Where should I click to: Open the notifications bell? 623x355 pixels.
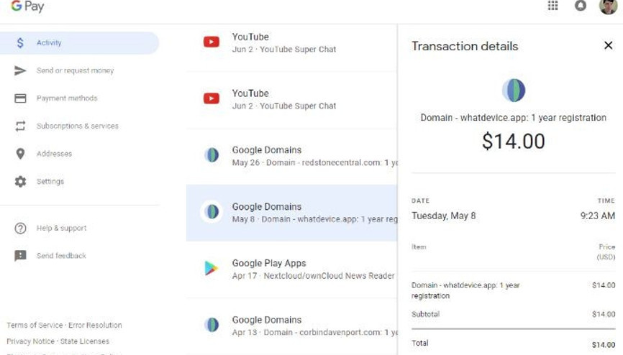581,6
